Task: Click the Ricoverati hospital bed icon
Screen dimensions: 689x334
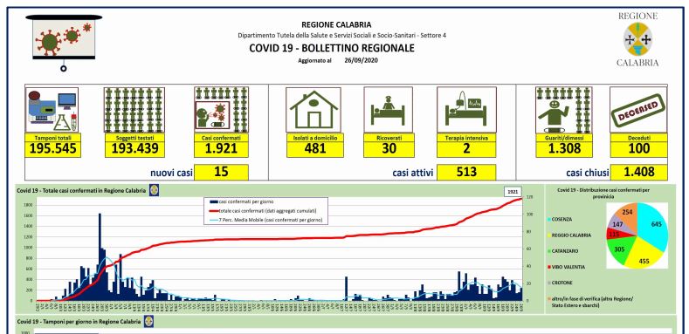Action: (x=388, y=109)
